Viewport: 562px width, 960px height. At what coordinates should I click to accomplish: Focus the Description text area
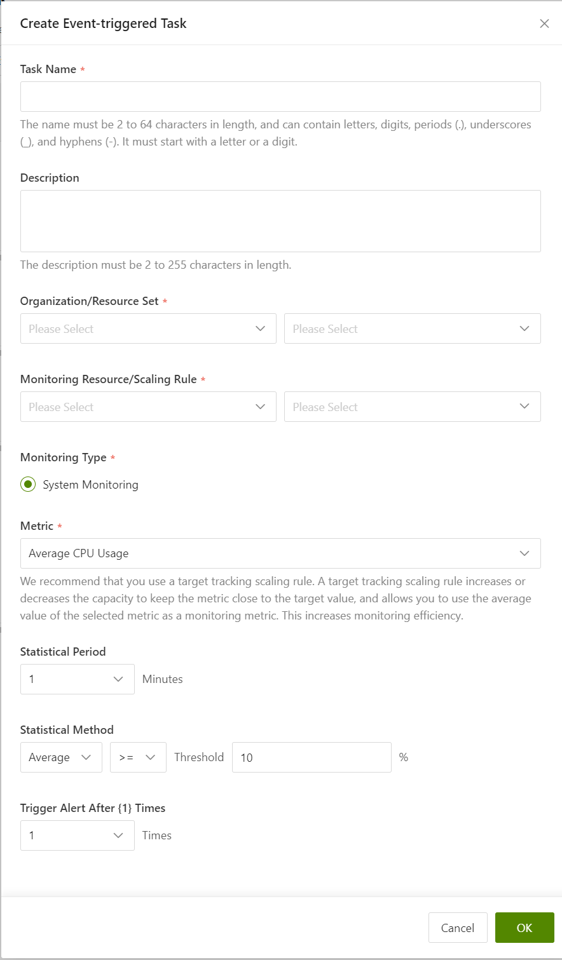280,221
